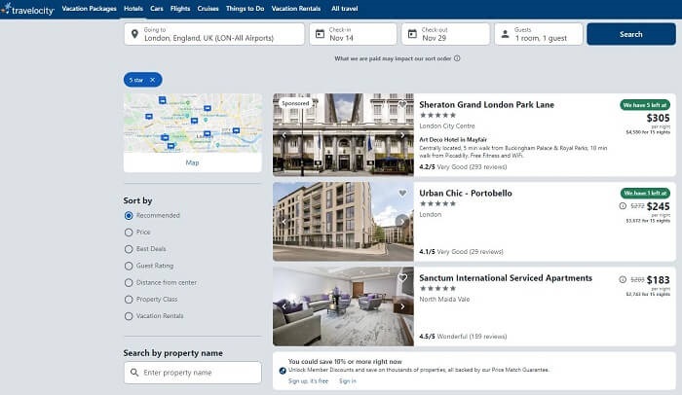Image resolution: width=682 pixels, height=395 pixels.
Task: Select Vacation Rentals sort option
Action: pos(129,316)
